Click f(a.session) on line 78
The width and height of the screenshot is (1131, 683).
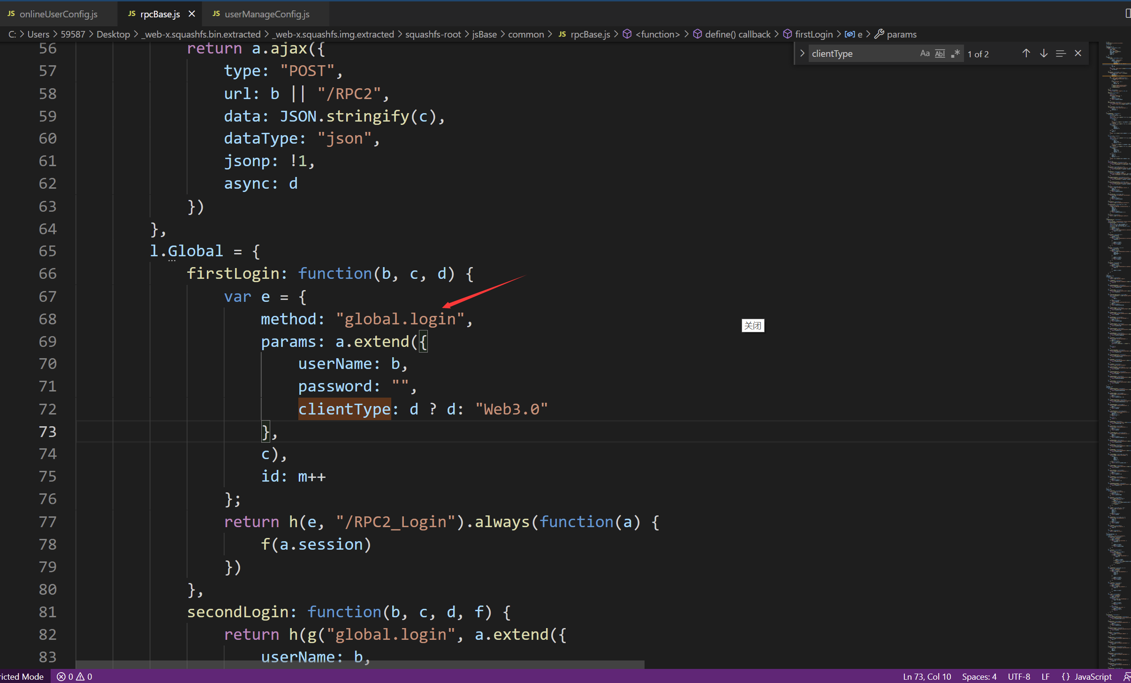coord(316,544)
